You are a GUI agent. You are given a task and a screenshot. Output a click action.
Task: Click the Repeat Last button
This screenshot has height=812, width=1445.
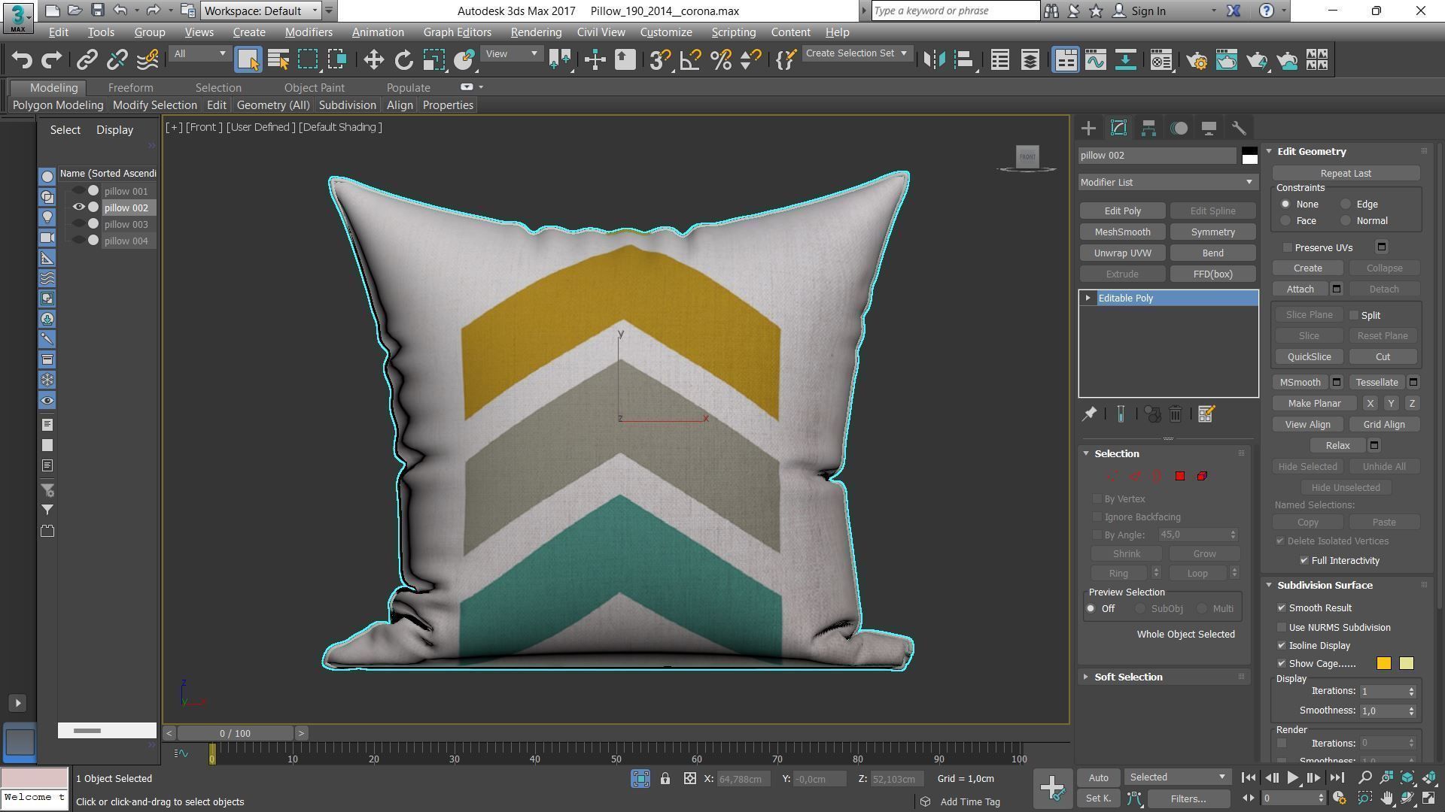click(1346, 173)
